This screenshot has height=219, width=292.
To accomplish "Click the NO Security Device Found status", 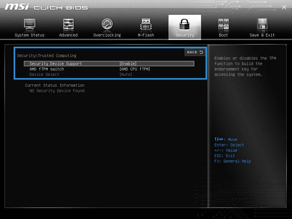I will [57, 91].
